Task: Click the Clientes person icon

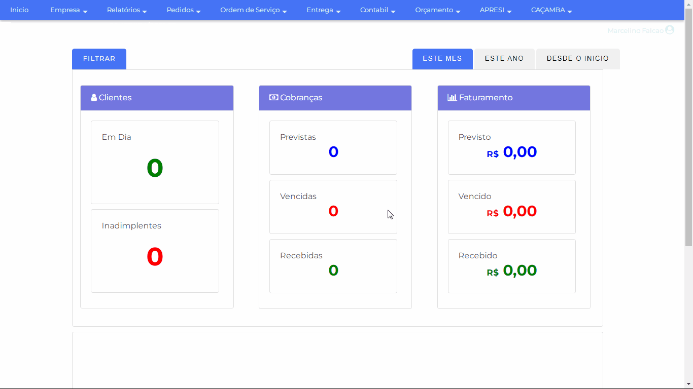Action: (x=94, y=98)
